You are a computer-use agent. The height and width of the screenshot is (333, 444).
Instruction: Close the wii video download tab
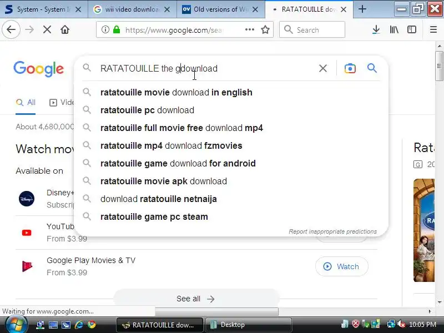point(167,9)
